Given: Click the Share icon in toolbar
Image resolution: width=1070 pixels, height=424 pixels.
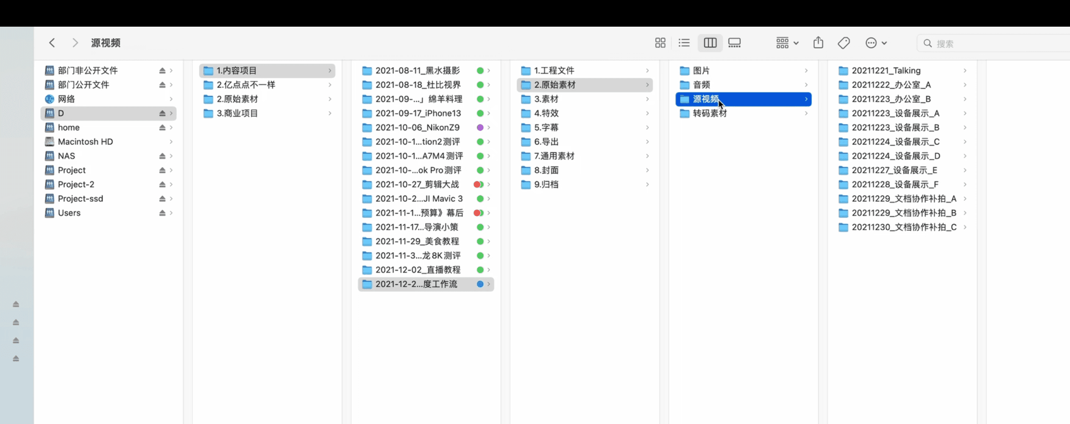Looking at the screenshot, I should (x=818, y=43).
